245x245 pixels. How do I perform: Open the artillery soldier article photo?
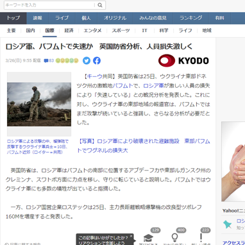39,104
